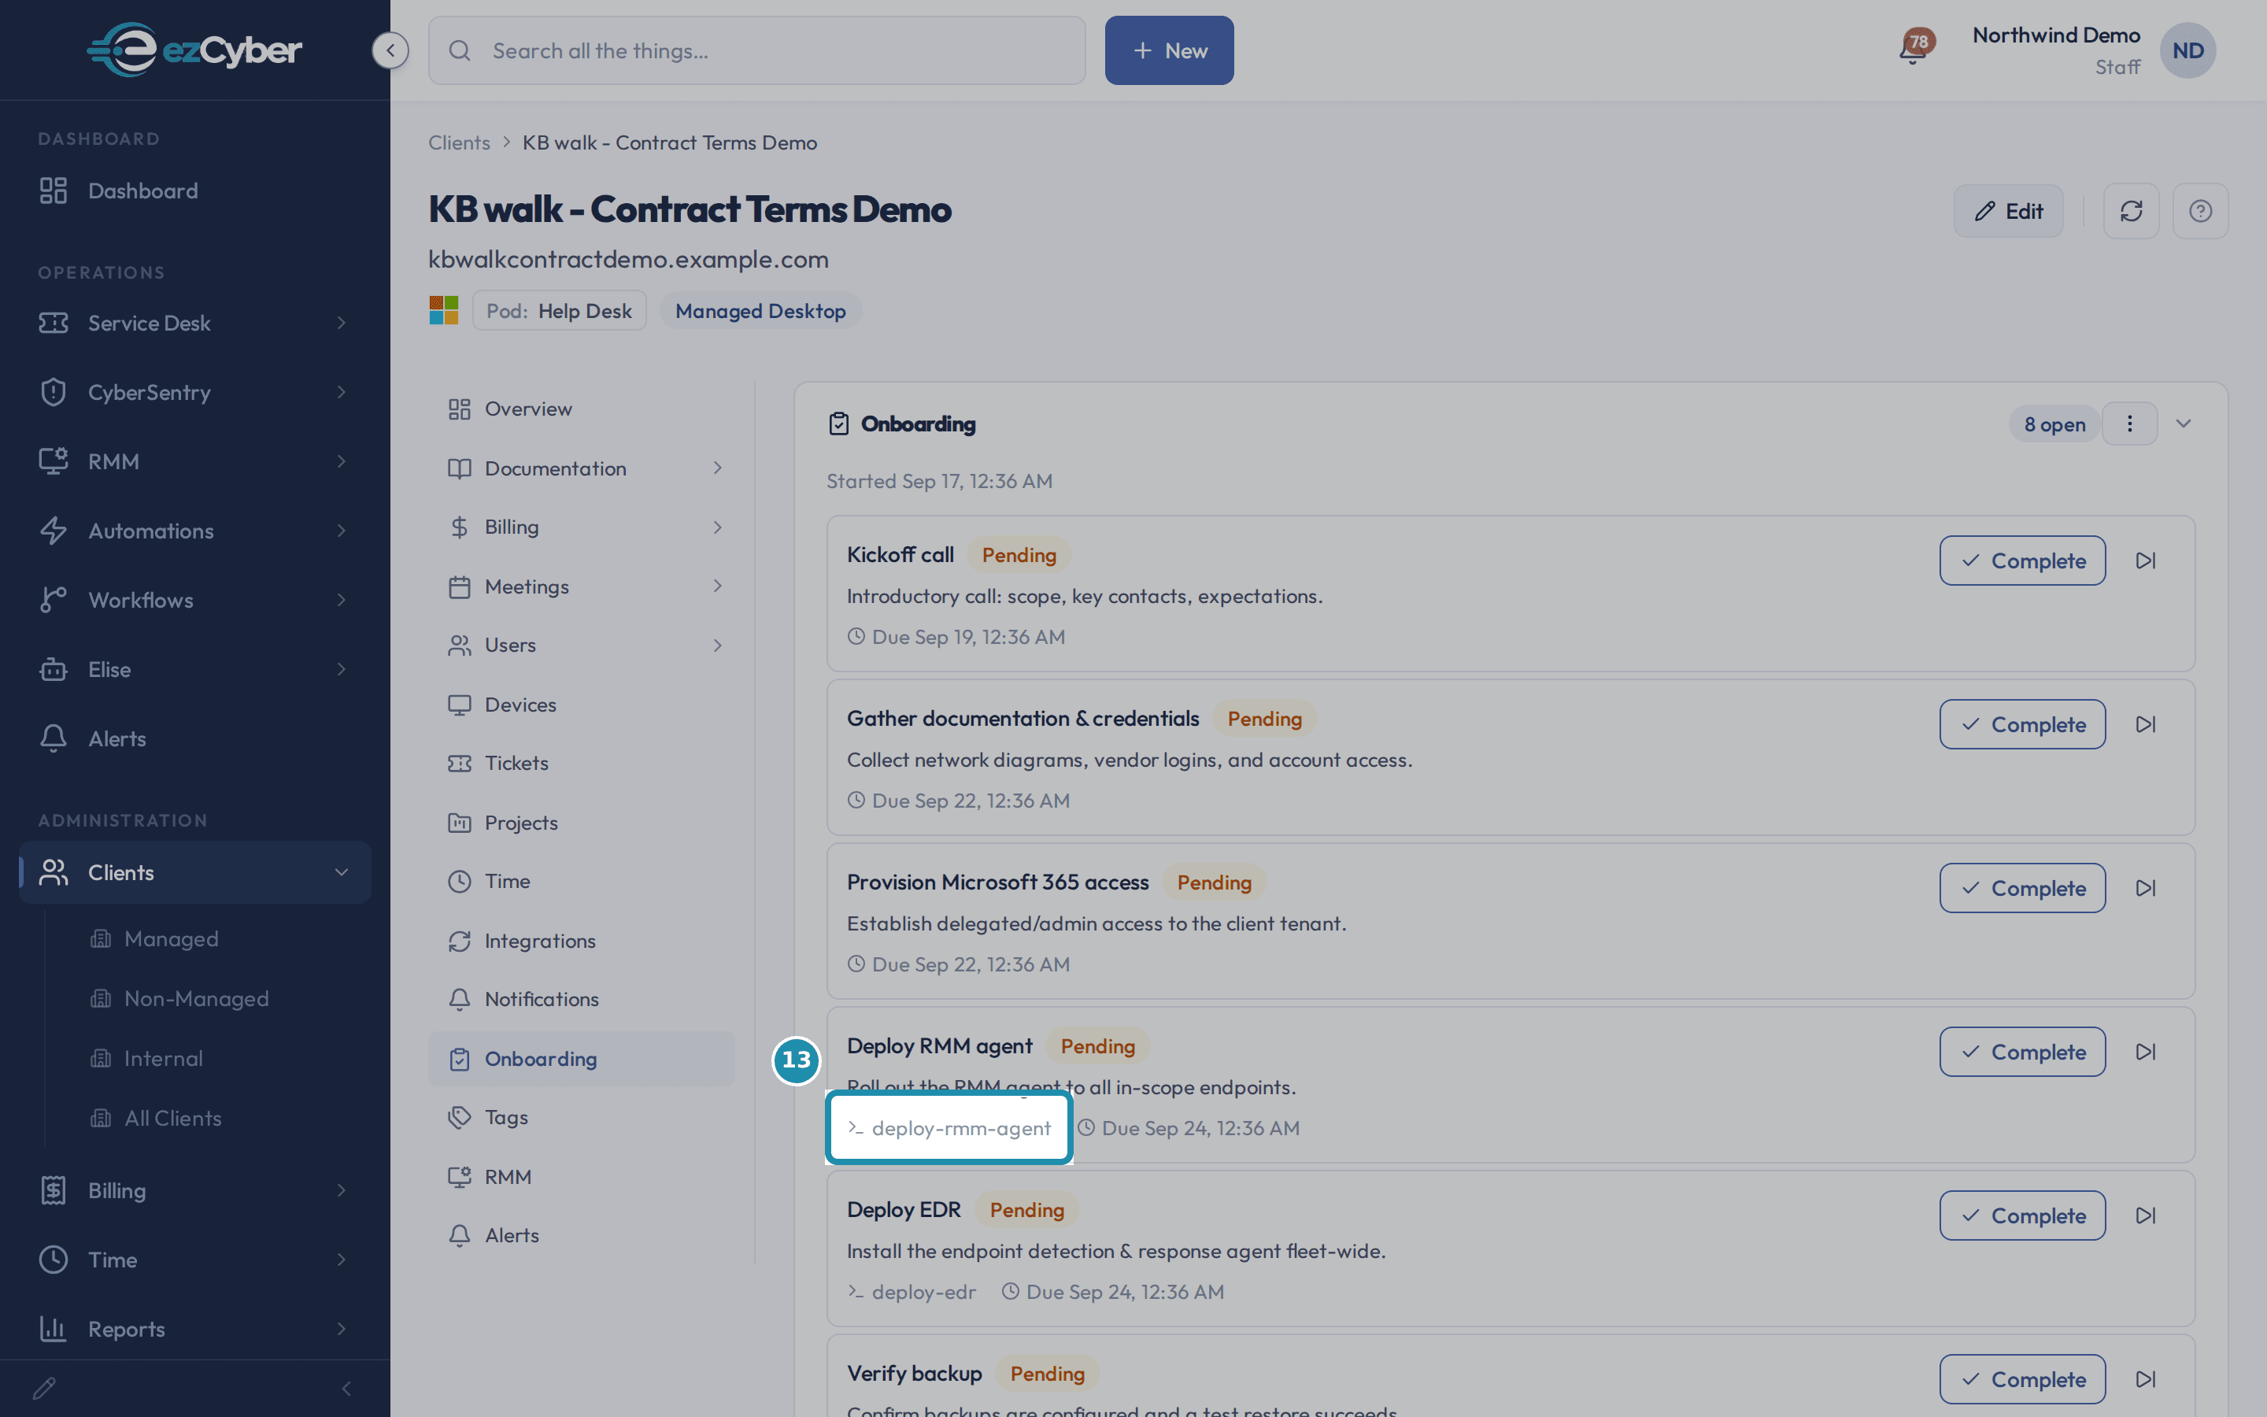Expand Documentation in client nav
Viewport: 2267px width, 1417px height.
point(582,468)
